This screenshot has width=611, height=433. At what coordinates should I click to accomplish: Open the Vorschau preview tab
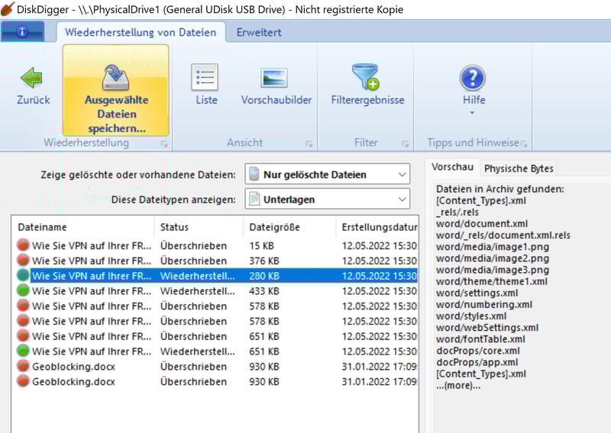[452, 168]
